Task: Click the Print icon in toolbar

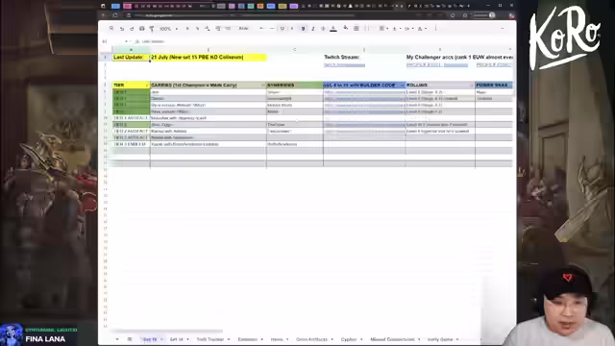Action: [141, 29]
